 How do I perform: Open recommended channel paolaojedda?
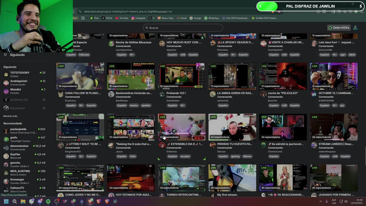(24, 131)
